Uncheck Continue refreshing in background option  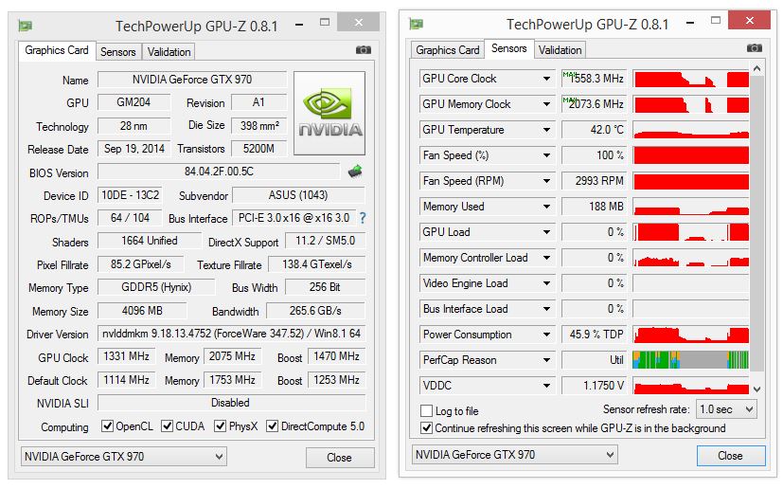click(x=426, y=428)
